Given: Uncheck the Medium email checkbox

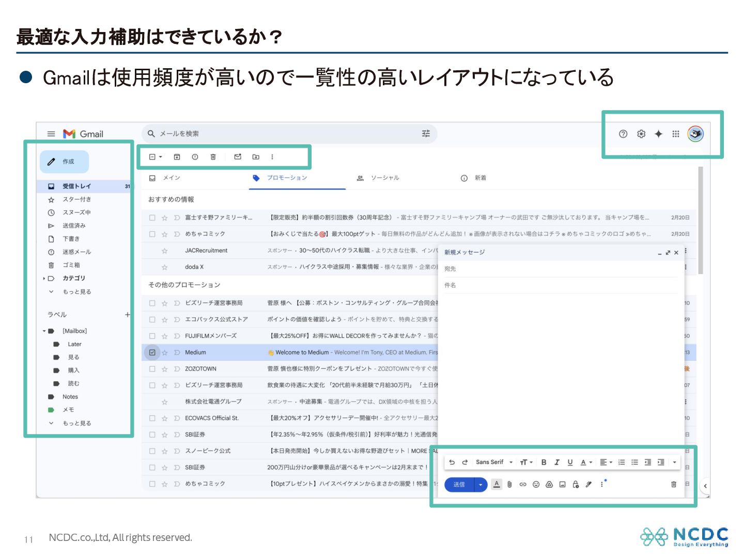Looking at the screenshot, I should click(152, 352).
